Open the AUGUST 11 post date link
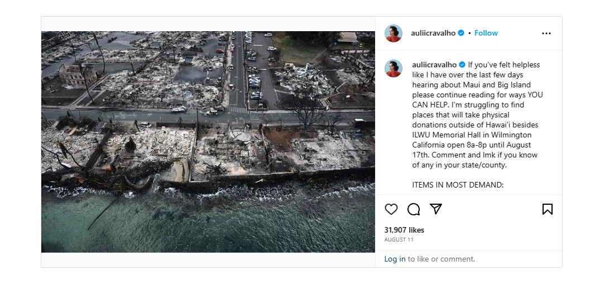Viewport: 595px width, 281px height. click(x=399, y=240)
